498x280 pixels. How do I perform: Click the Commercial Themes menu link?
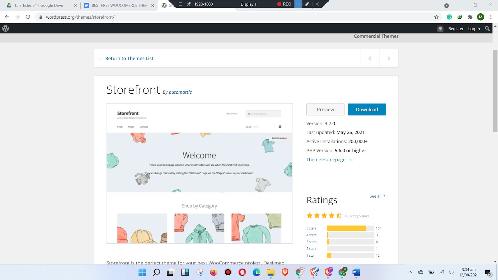(x=376, y=36)
